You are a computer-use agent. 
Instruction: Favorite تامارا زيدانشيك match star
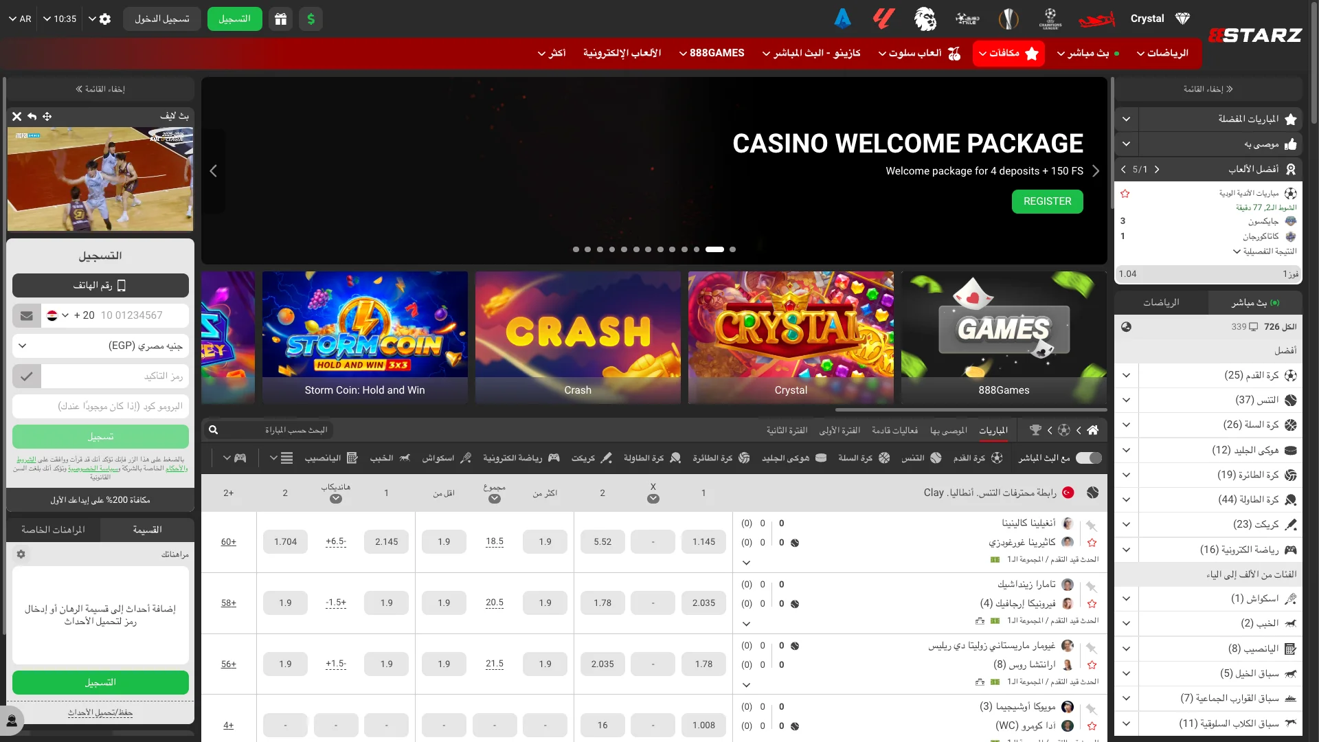coord(1092,604)
